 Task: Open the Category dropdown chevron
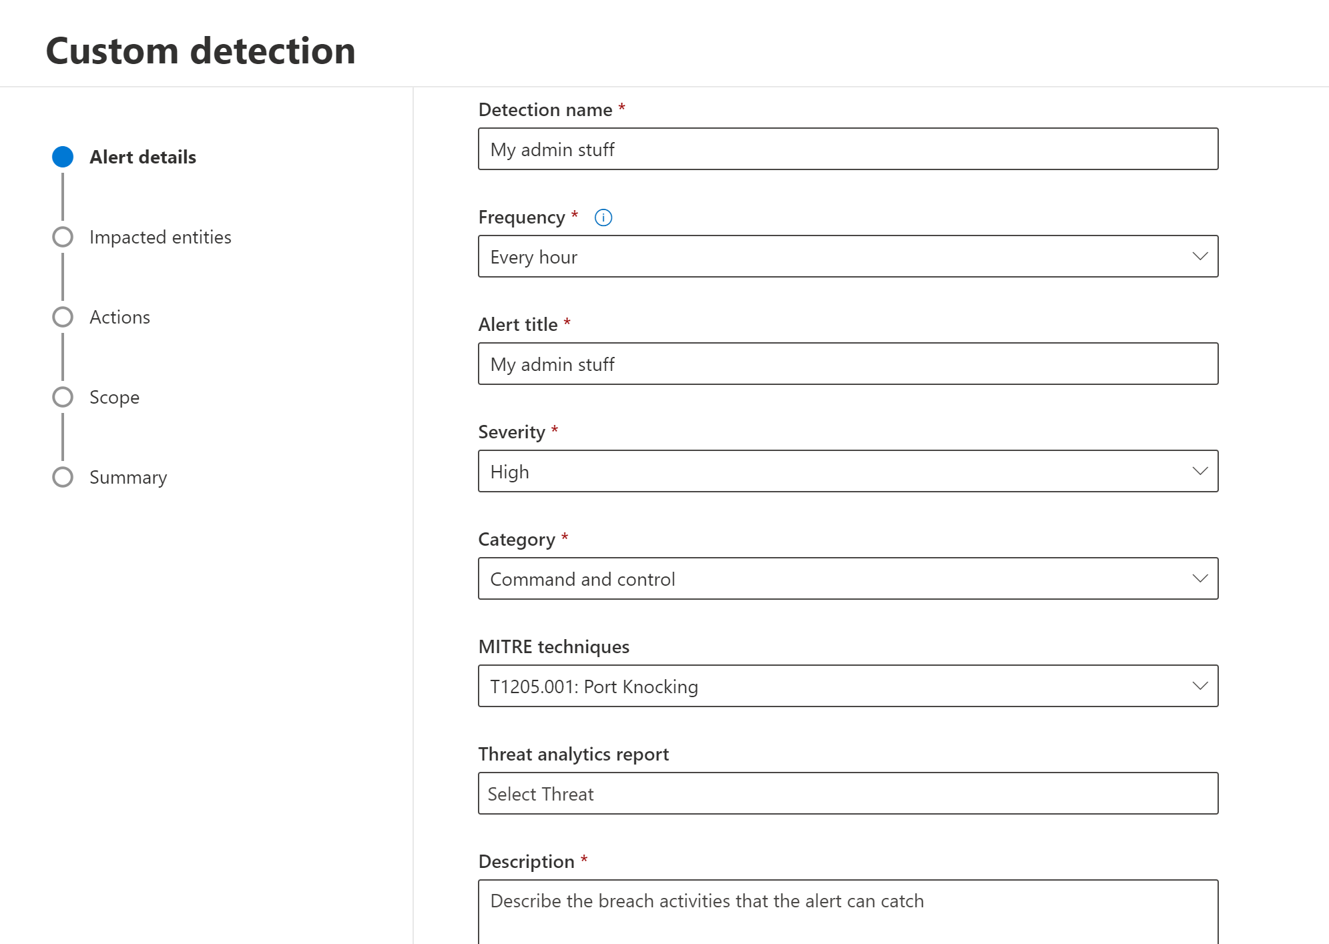pos(1200,579)
